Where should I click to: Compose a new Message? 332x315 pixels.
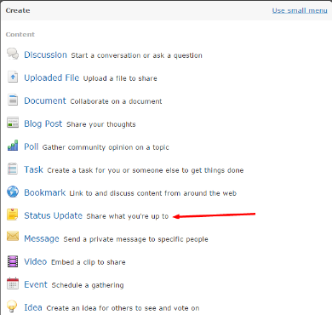click(42, 238)
